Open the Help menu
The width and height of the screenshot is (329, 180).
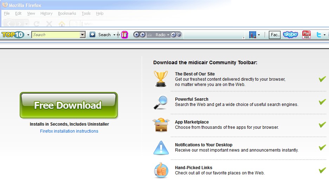[100, 13]
